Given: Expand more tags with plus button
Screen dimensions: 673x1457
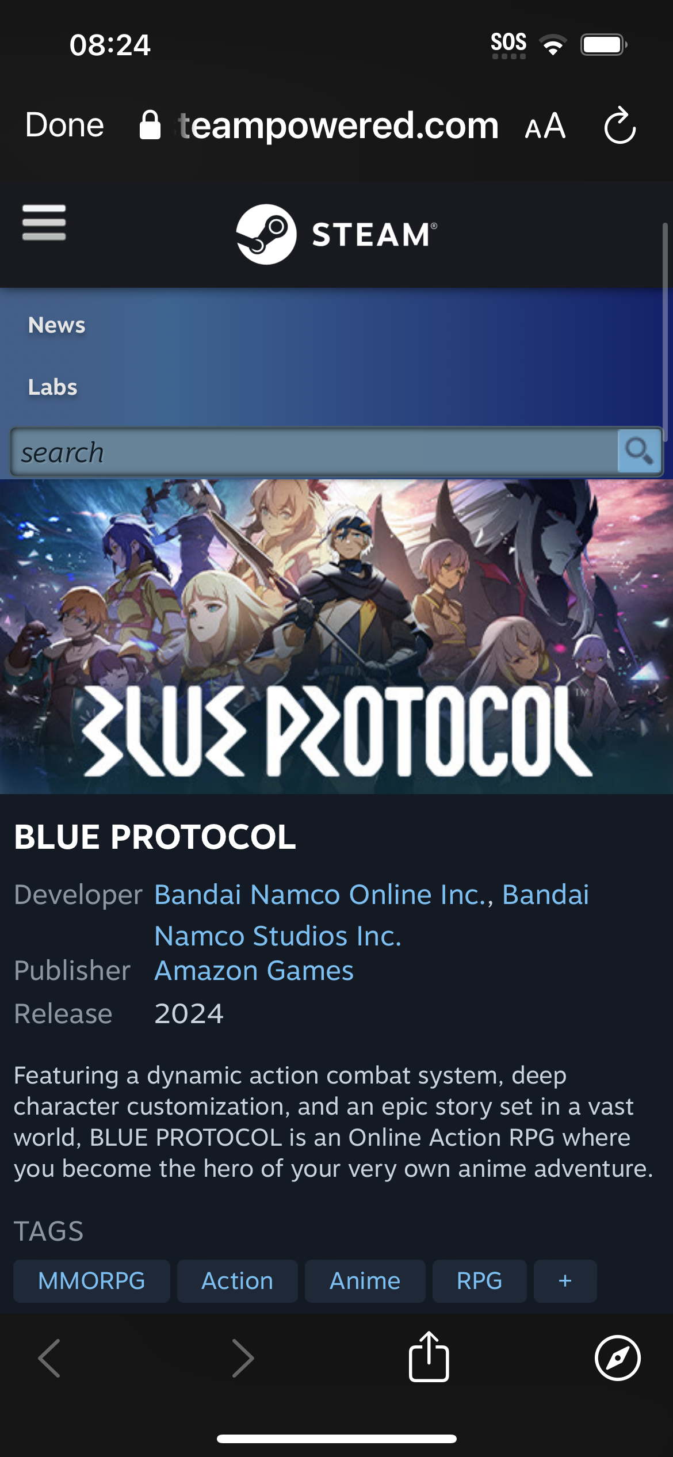Looking at the screenshot, I should 565,1281.
